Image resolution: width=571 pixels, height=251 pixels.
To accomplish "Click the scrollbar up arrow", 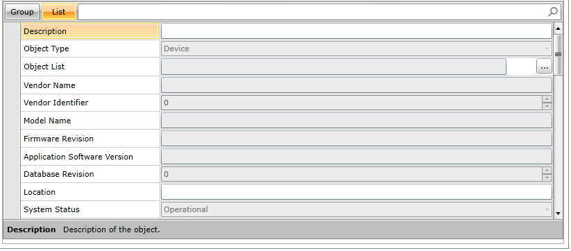I will 558,28.
